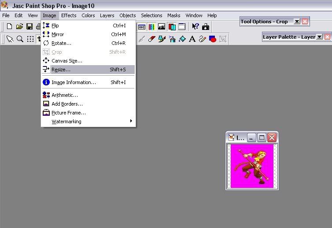Choose Canvas Size... menu entry

[x=89, y=61]
